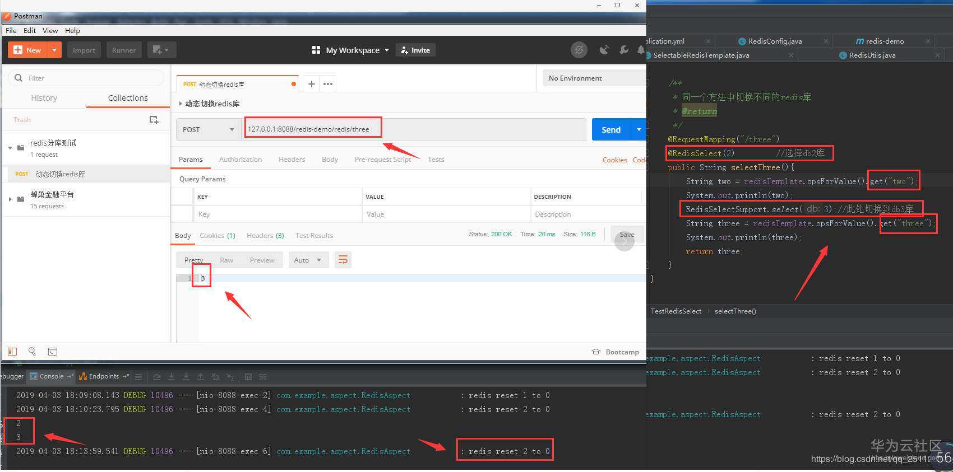Open the request Body tab

point(330,160)
